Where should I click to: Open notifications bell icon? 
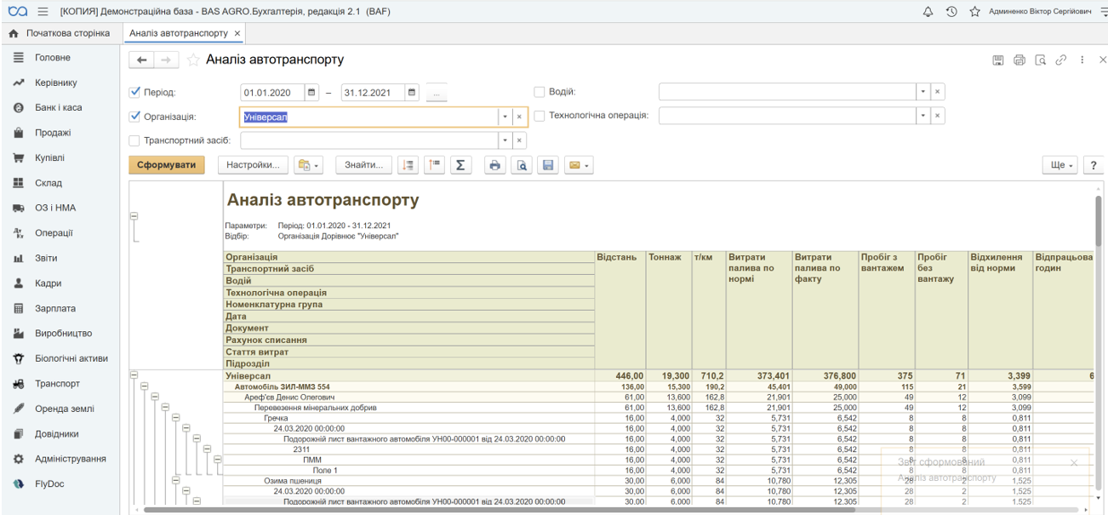(928, 11)
